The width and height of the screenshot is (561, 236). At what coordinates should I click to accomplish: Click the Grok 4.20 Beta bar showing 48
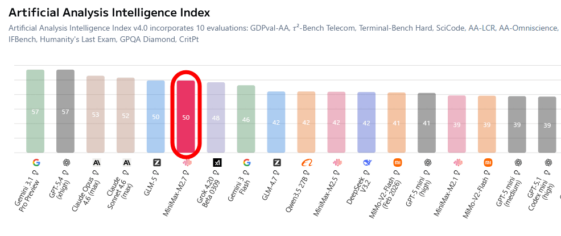click(x=216, y=117)
